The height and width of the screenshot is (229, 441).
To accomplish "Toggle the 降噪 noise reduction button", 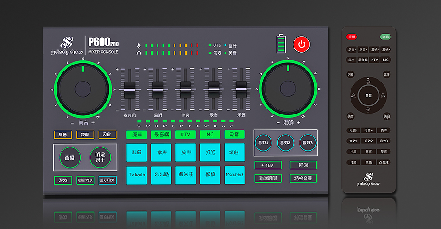I will click(x=303, y=165).
